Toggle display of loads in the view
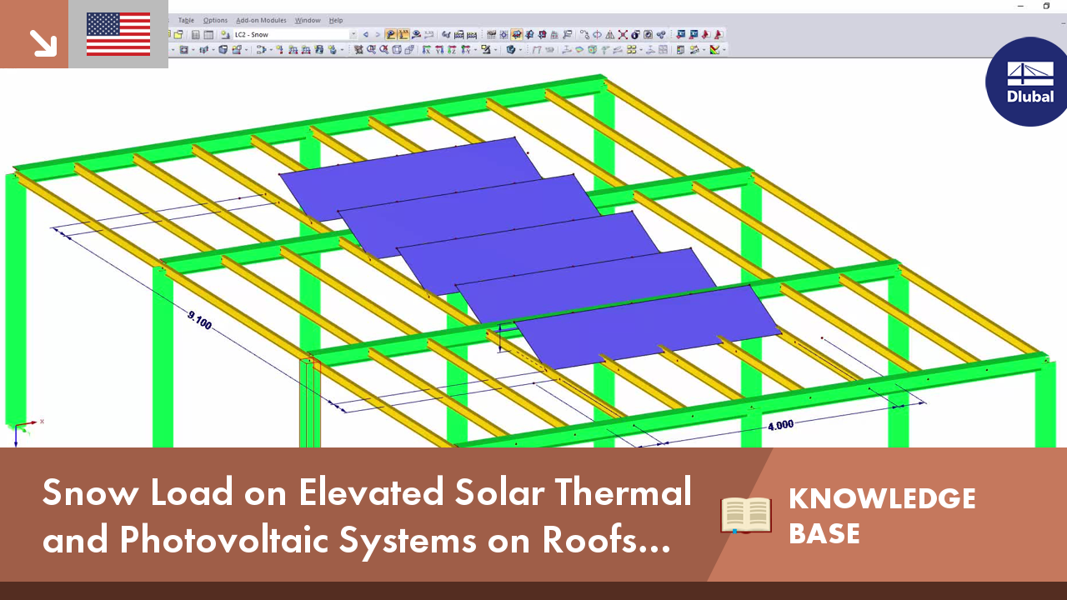The image size is (1067, 600). (x=390, y=33)
